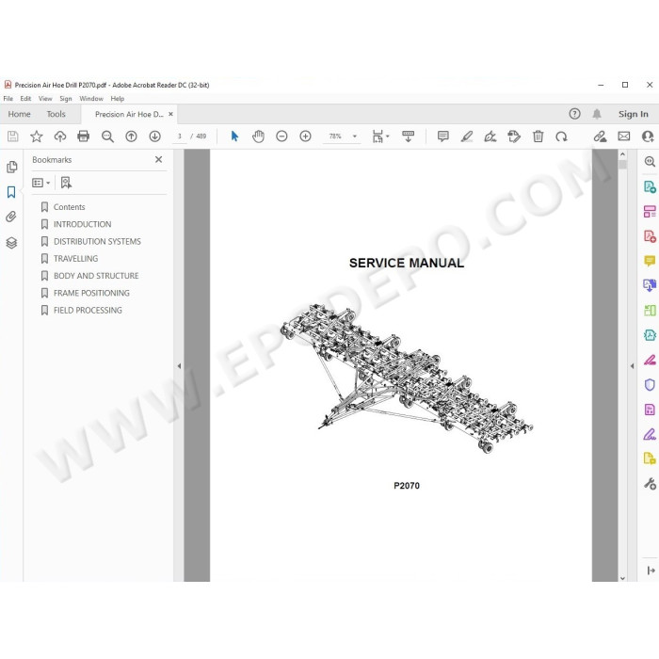This screenshot has height=659, width=659.
Task: Open the Help menu
Action: coord(118,98)
